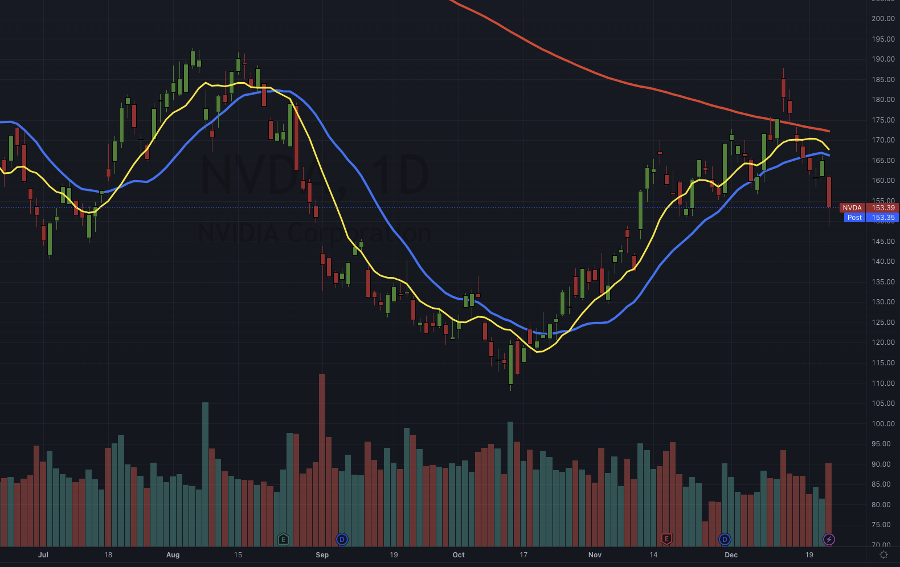Click the 100.00 level on price axis
Viewport: 900px width, 567px height.
coord(883,424)
